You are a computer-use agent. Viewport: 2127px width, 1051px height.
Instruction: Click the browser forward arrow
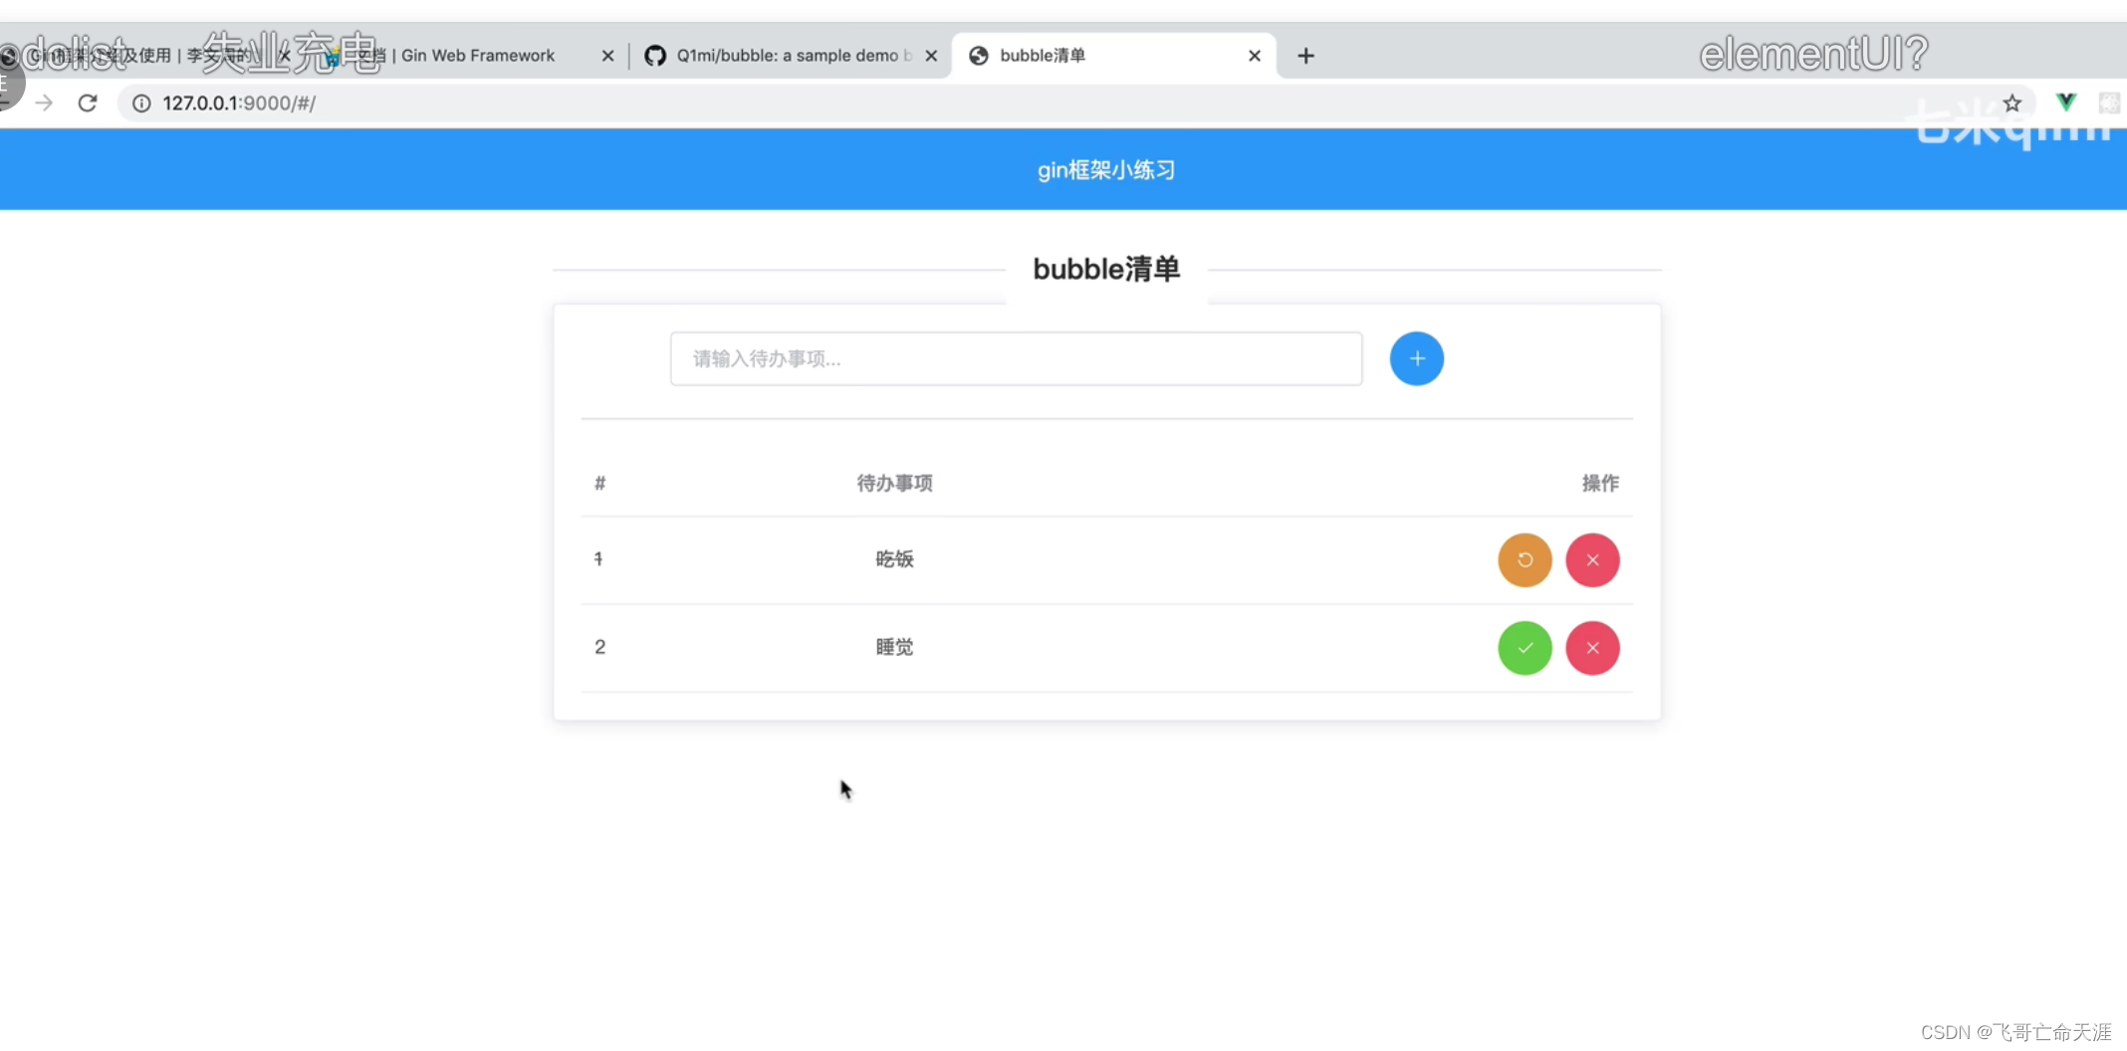[x=44, y=103]
